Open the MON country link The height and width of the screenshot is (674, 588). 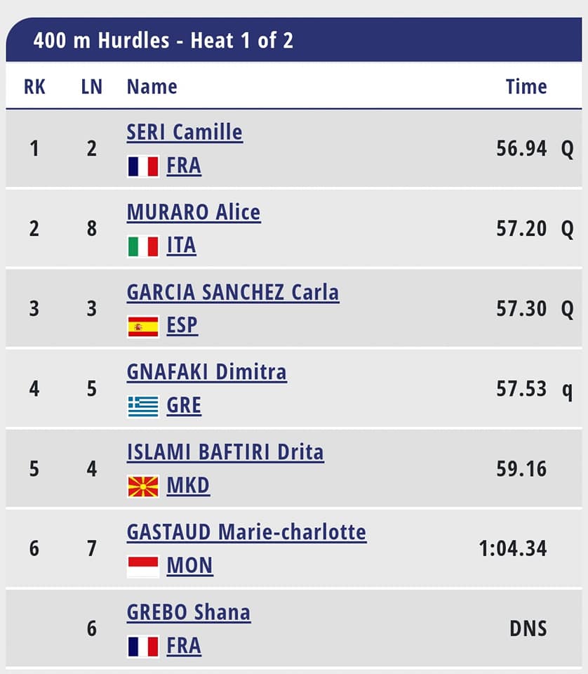(x=189, y=565)
